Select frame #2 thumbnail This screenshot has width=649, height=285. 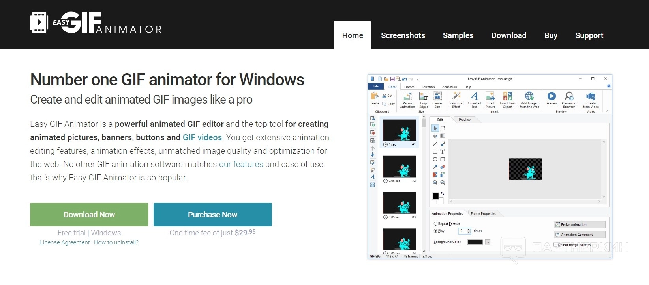tap(399, 167)
